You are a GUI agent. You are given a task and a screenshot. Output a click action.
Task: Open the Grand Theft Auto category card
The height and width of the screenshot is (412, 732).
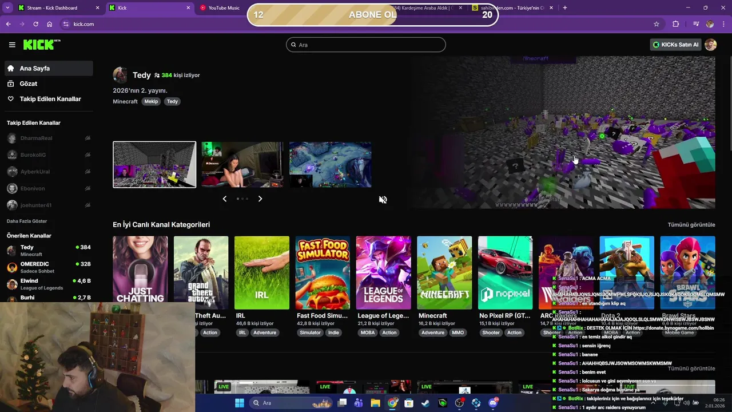(x=201, y=273)
